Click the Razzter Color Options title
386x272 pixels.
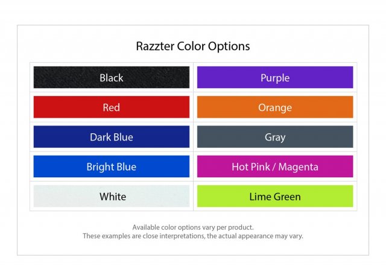(x=193, y=46)
